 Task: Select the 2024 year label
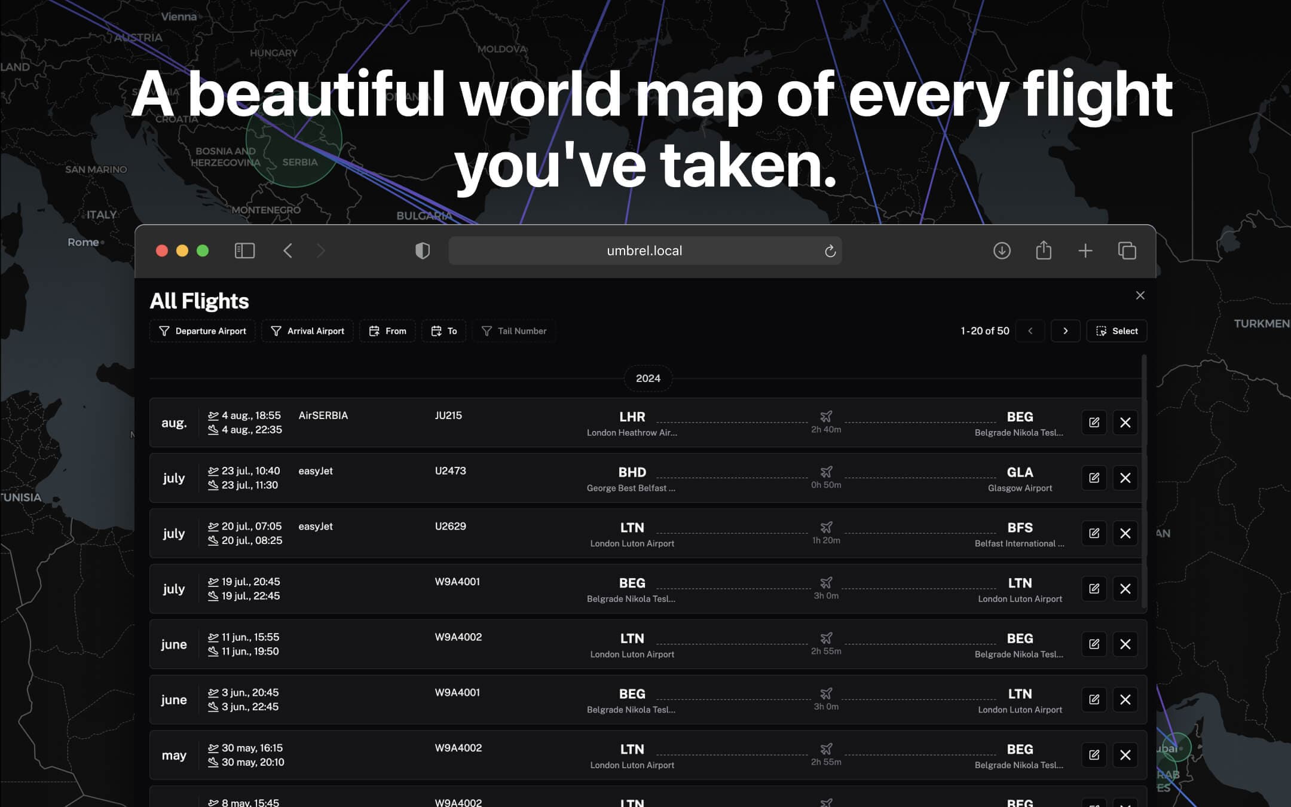pyautogui.click(x=648, y=378)
